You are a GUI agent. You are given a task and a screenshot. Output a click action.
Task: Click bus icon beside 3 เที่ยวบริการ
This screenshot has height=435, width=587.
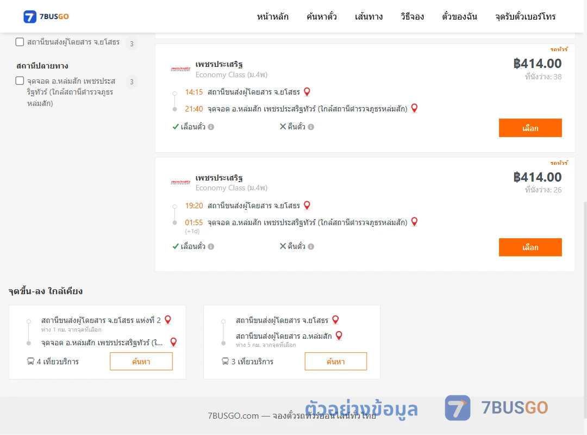click(225, 361)
